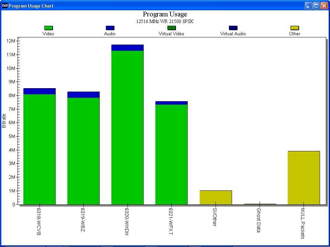330x247 pixels.
Task: Click the '1M' bitrate axis value
Action: [x=12, y=191]
